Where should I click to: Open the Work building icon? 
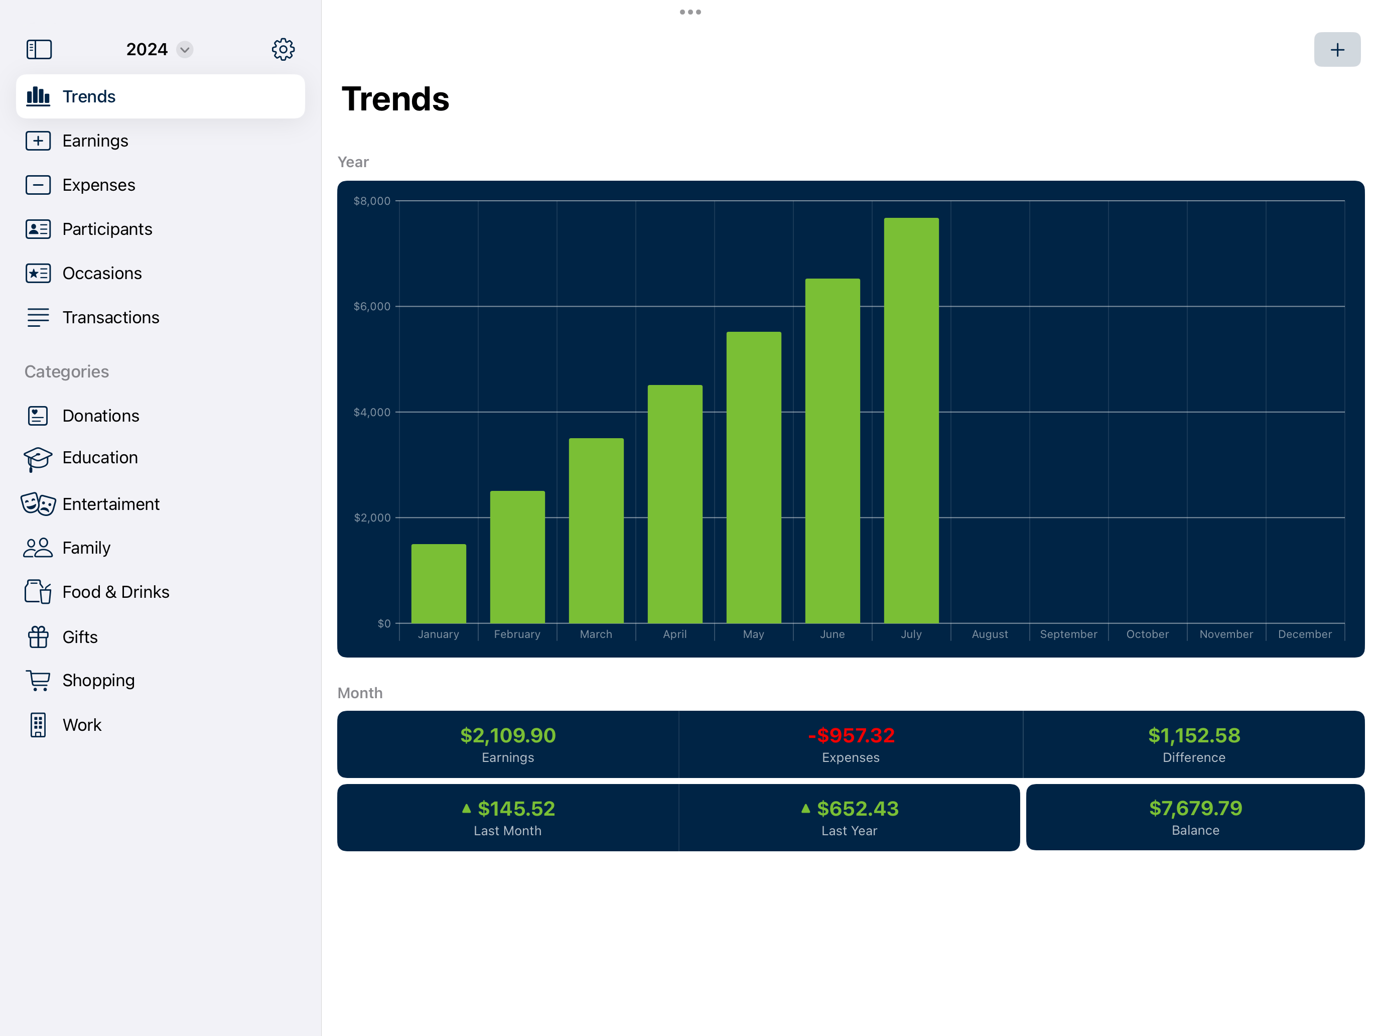click(38, 725)
